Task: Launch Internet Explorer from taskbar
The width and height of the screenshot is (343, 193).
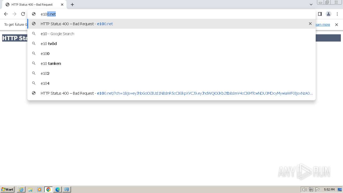Action: 21,190
